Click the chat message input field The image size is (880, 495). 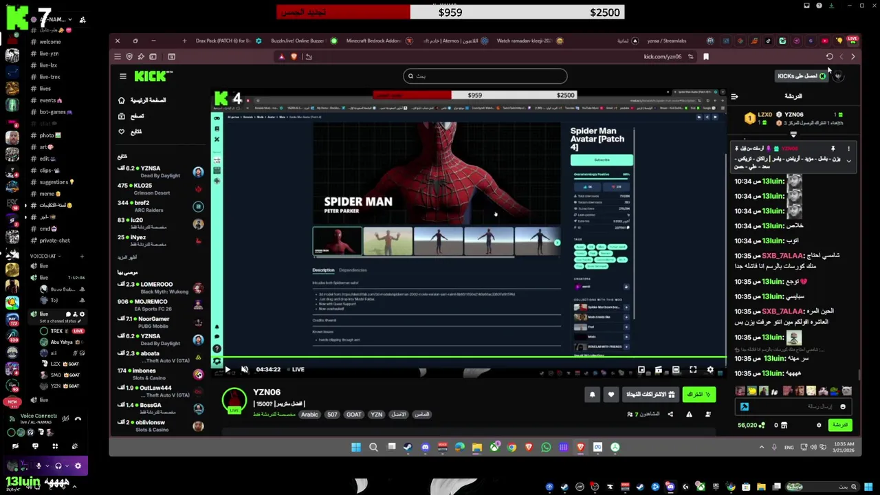click(794, 407)
